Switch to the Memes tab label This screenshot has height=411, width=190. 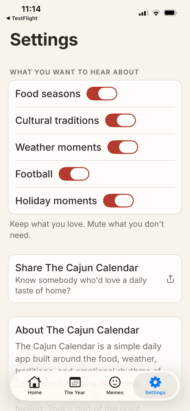(115, 393)
